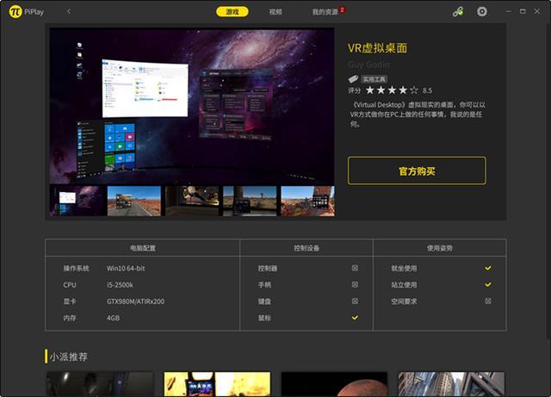Click the 实用工具 category tag

[374, 78]
